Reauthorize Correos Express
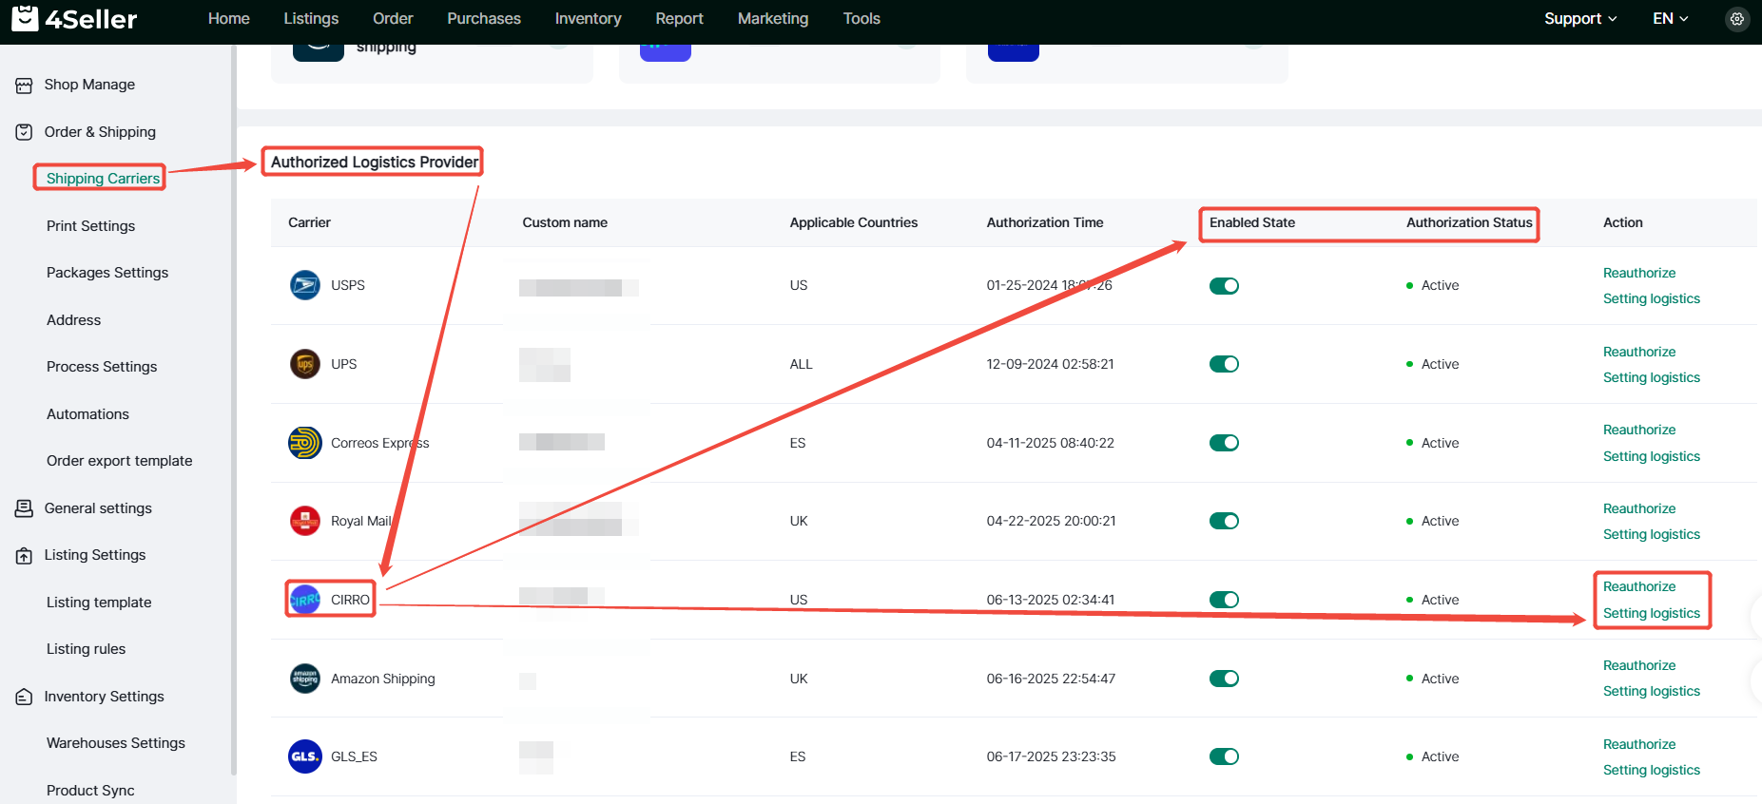Image resolution: width=1762 pixels, height=804 pixels. (x=1639, y=430)
